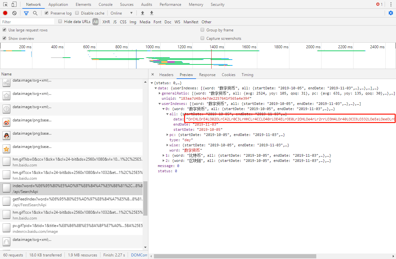The height and width of the screenshot is (259, 396).
Task: Enable the Disable cache checkbox
Action: click(x=77, y=13)
